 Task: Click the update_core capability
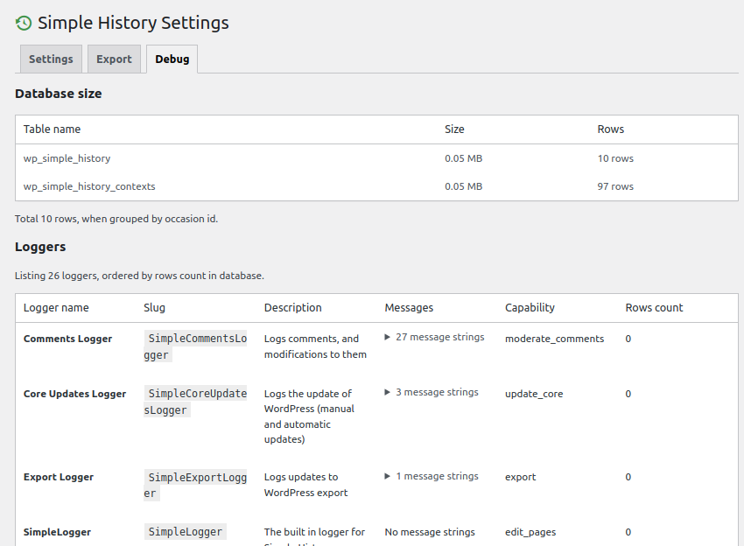pyautogui.click(x=534, y=394)
